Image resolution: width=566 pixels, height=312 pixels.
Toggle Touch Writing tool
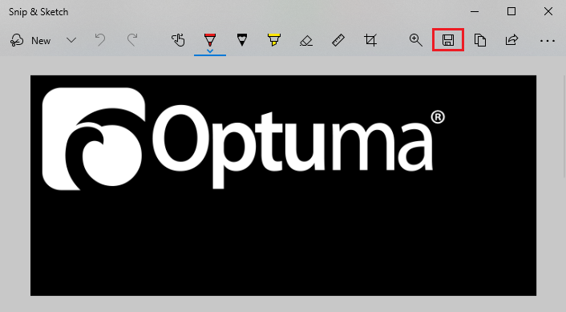[x=178, y=40]
